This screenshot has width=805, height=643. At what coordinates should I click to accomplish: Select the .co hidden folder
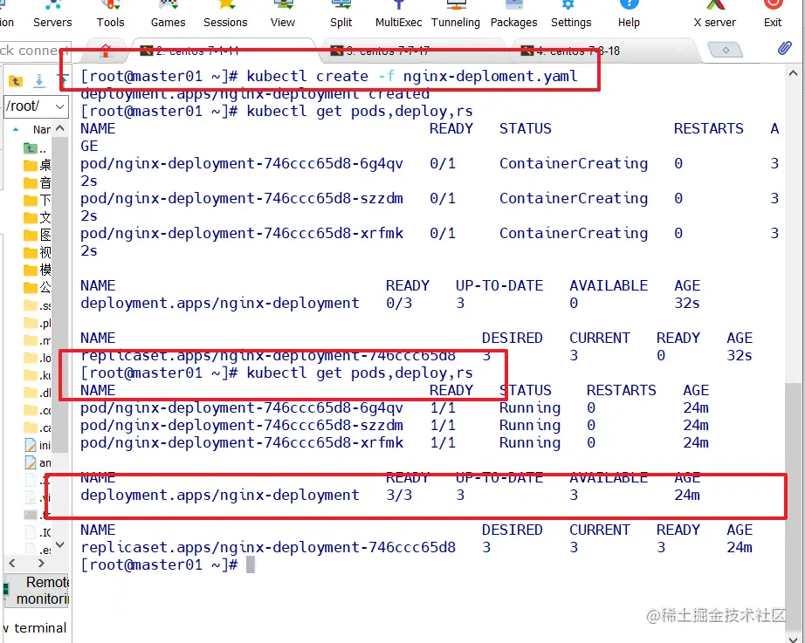(x=38, y=411)
